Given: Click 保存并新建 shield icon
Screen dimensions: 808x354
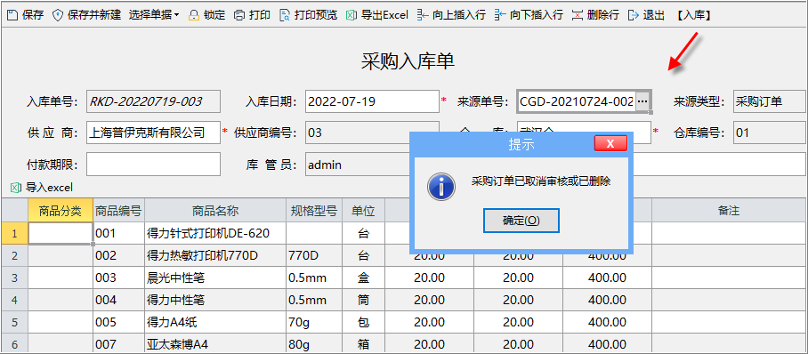Looking at the screenshot, I should coord(58,15).
